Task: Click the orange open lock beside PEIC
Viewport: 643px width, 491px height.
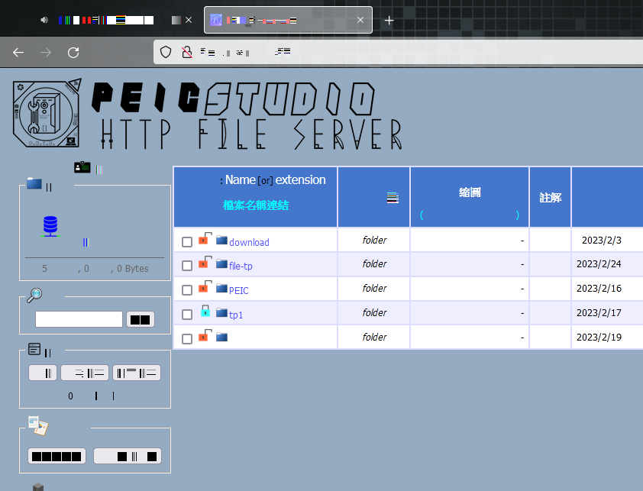Action: [205, 286]
